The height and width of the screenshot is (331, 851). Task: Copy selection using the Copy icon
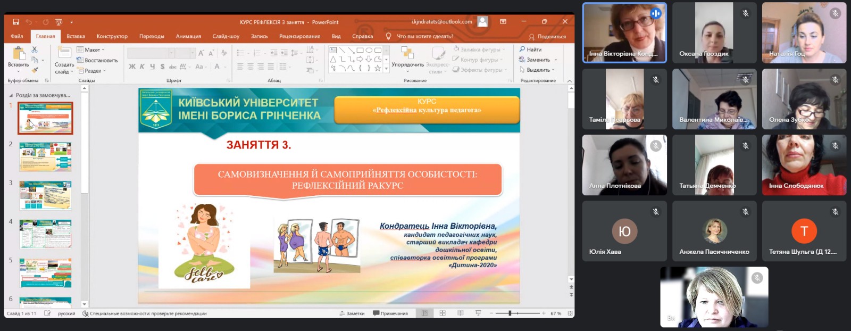[35, 60]
